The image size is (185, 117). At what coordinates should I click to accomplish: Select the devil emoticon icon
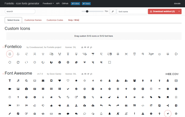point(60,54)
